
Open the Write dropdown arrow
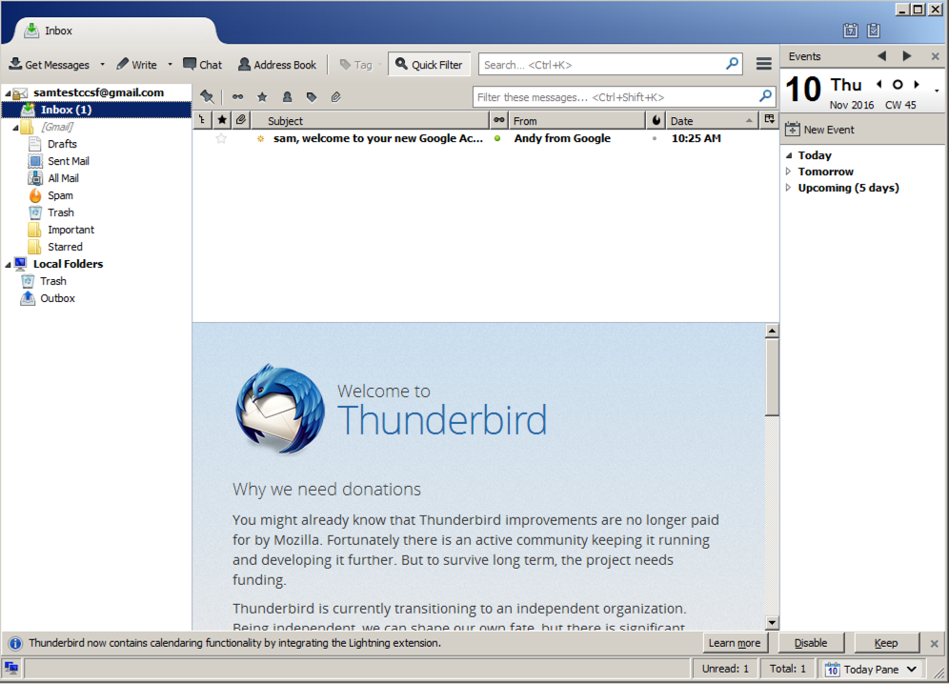click(x=170, y=64)
